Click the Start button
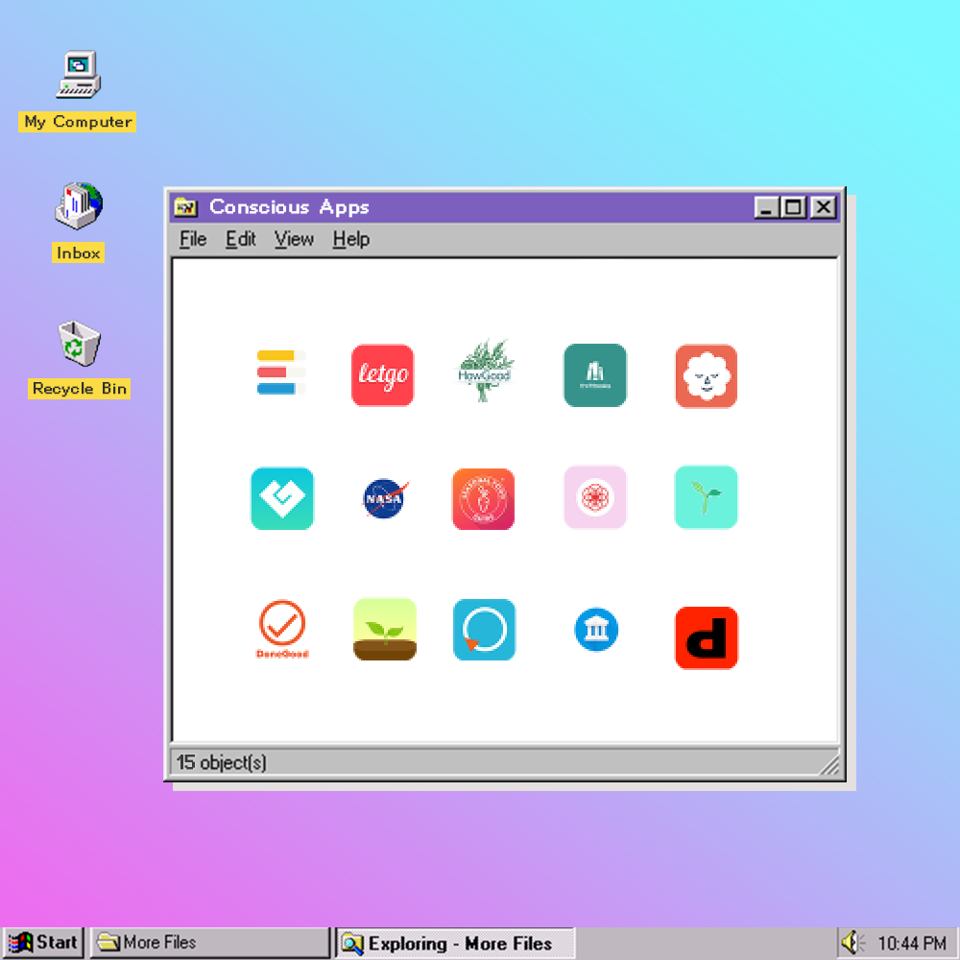 [43, 943]
